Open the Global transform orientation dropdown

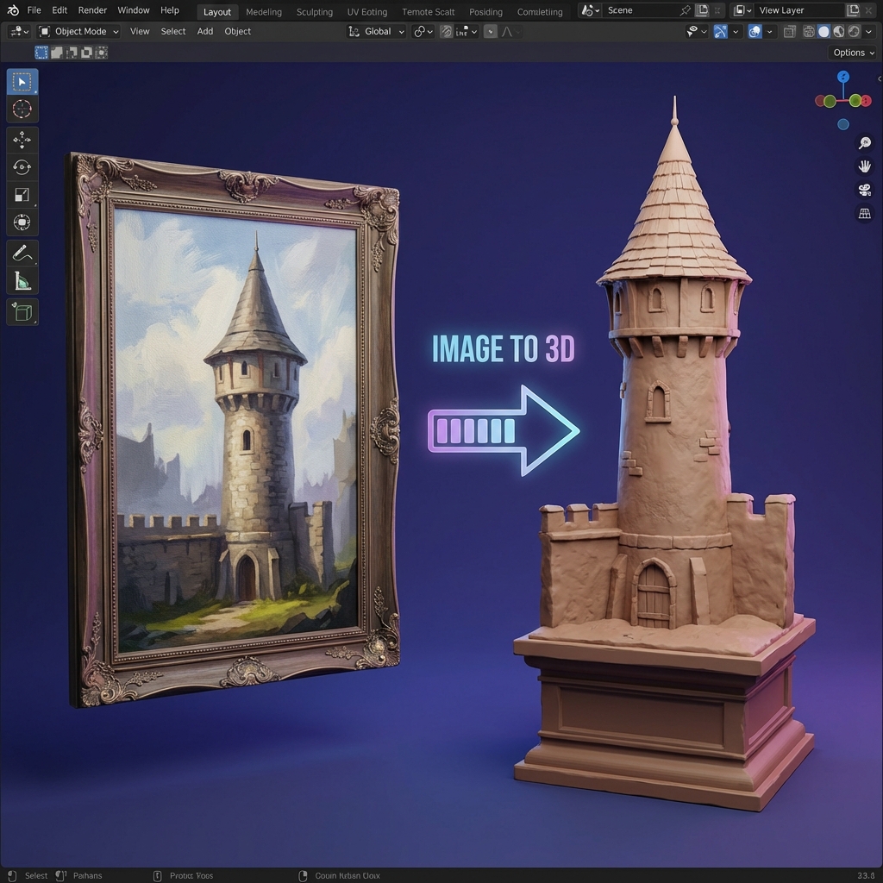(376, 31)
